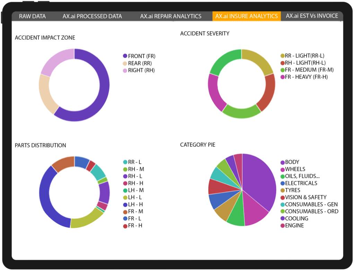Toggle RH - LIGHT(RH-L) legend item
This screenshot has height=271, width=355.
coord(303,63)
